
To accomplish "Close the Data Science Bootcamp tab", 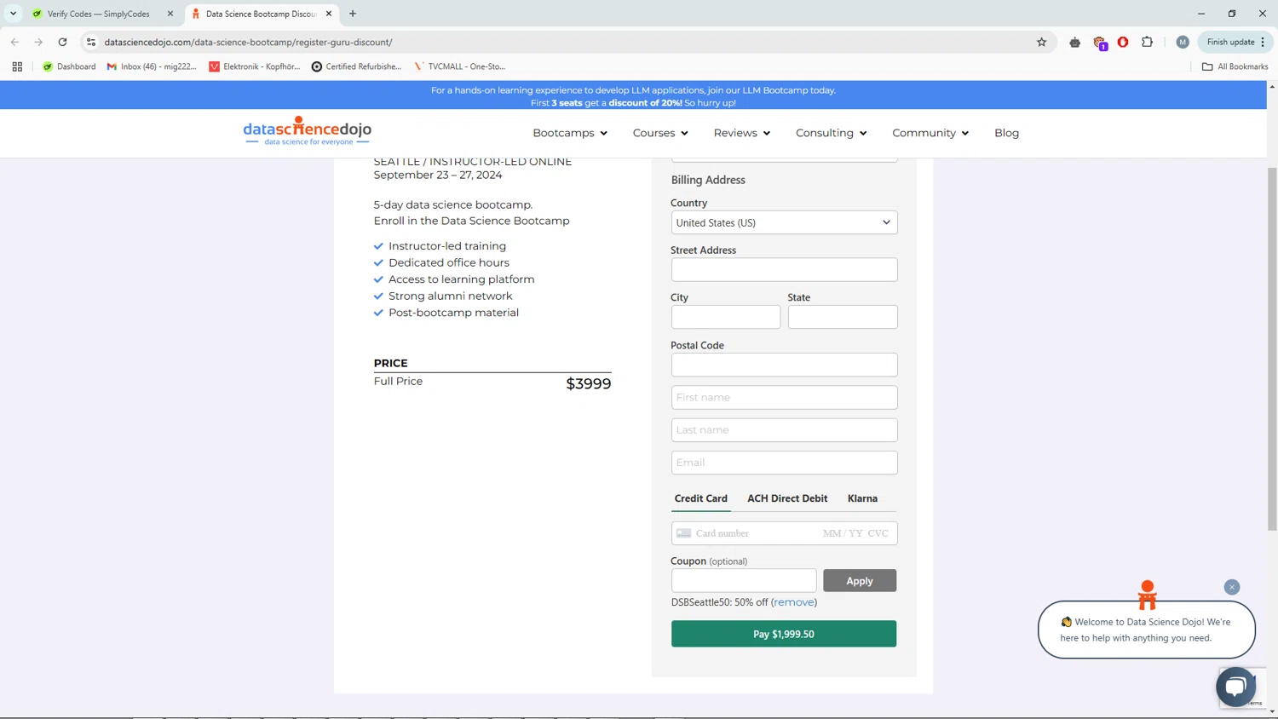I will click(329, 14).
